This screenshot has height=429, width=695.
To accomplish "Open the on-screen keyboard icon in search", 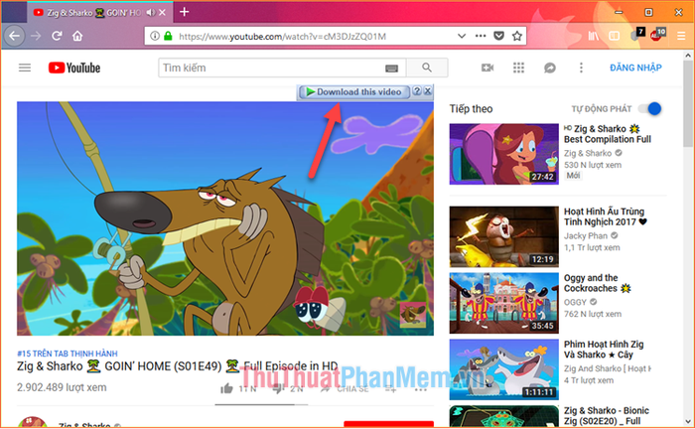I will 391,69.
